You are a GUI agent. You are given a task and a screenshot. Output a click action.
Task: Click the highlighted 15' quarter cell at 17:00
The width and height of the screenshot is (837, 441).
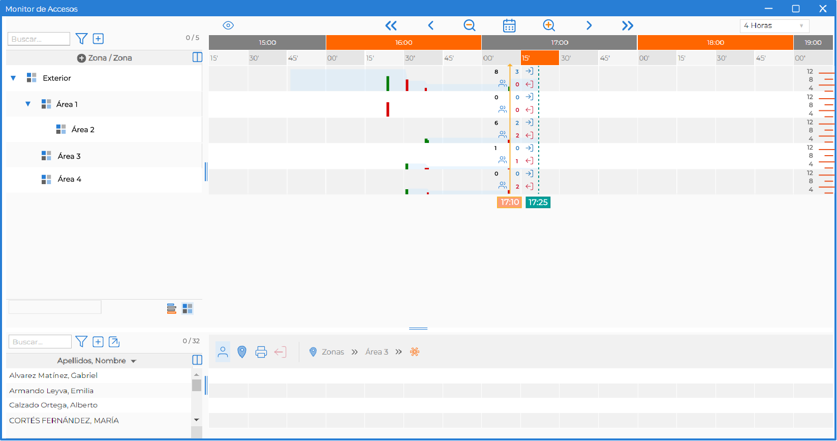coord(540,58)
